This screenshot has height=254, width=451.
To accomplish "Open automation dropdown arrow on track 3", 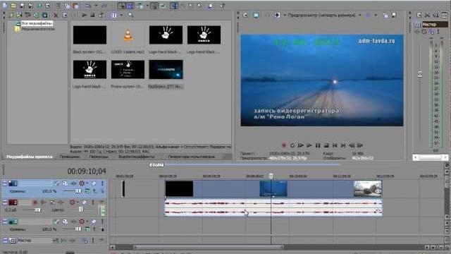I will [x=87, y=222].
